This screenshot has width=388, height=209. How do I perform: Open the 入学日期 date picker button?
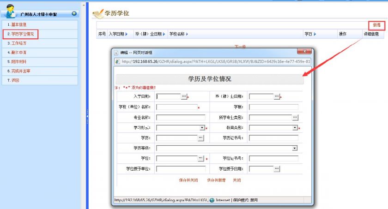click(184, 96)
